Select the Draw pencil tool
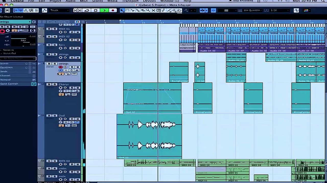 pos(163,10)
